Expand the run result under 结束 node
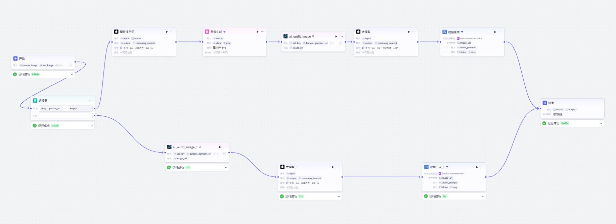This screenshot has height=224, width=616. [x=601, y=123]
